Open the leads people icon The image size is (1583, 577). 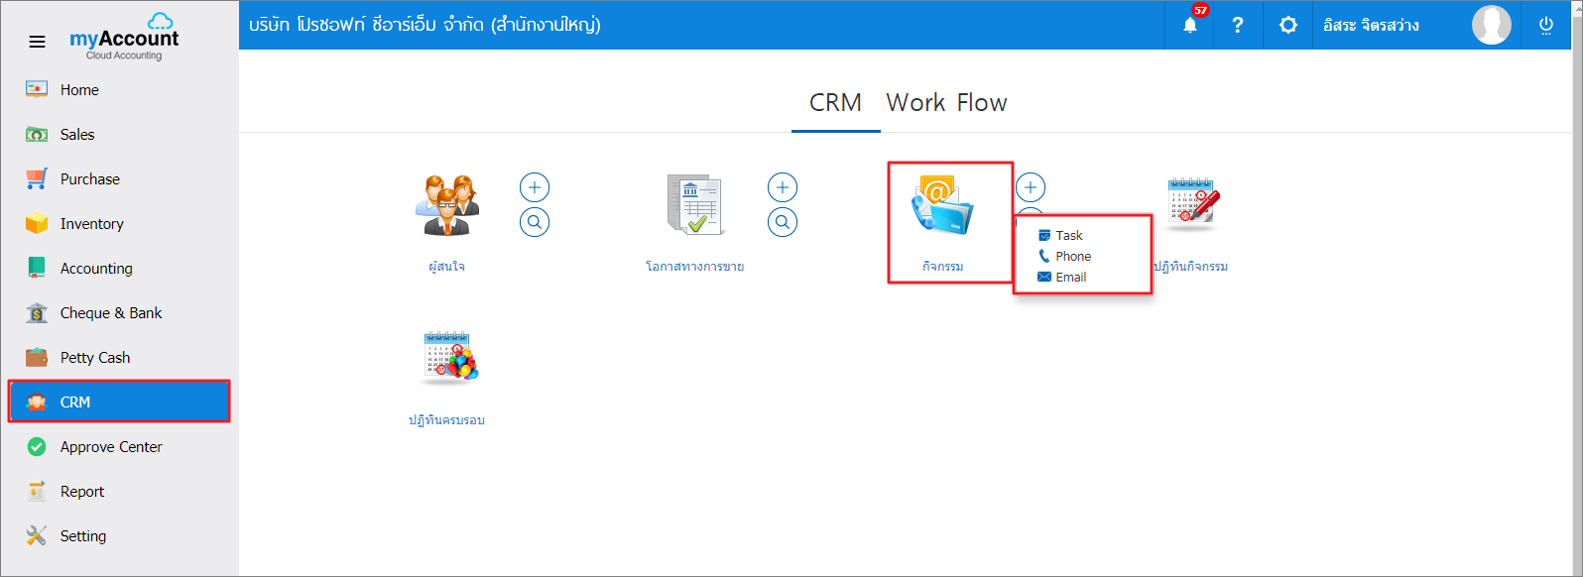pyautogui.click(x=447, y=205)
